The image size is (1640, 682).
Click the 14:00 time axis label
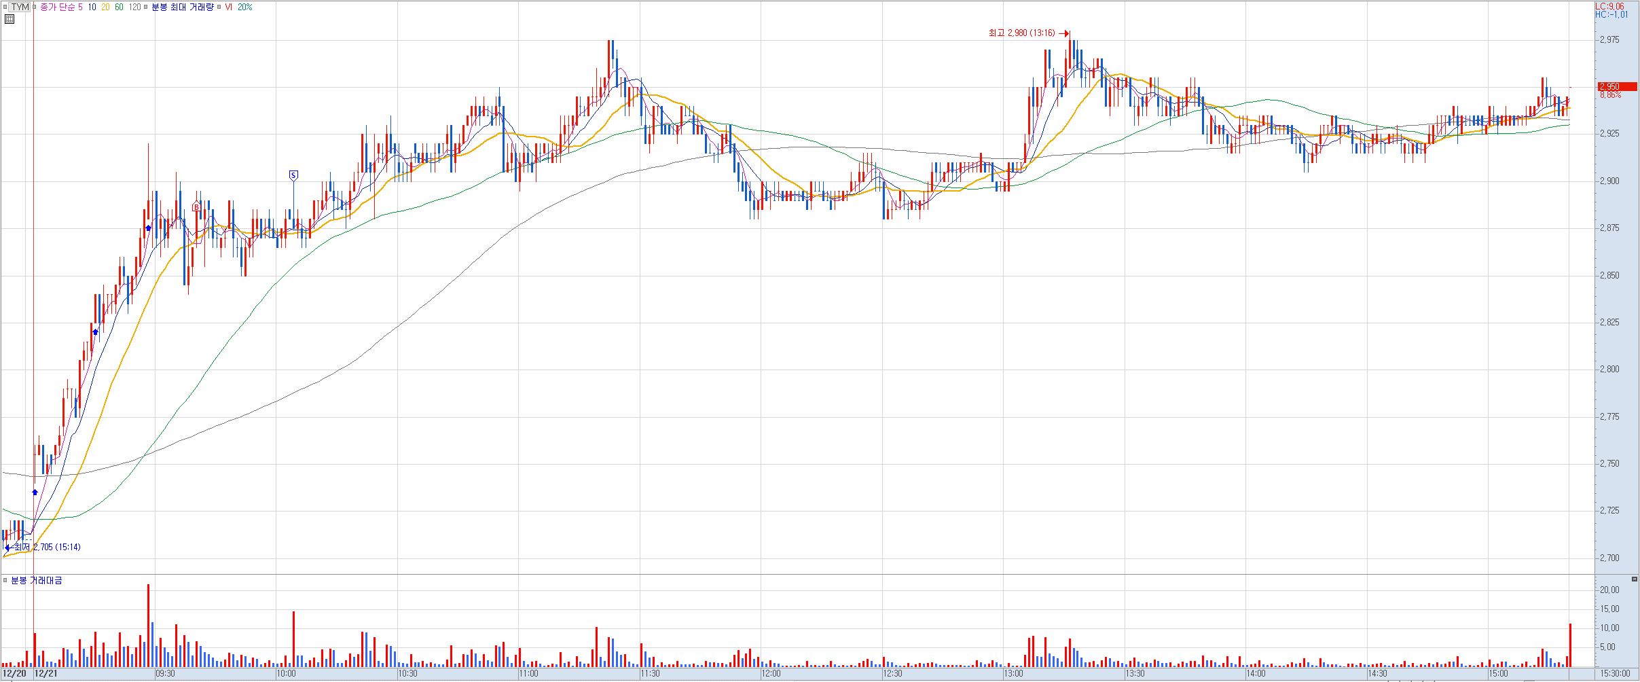click(1256, 674)
